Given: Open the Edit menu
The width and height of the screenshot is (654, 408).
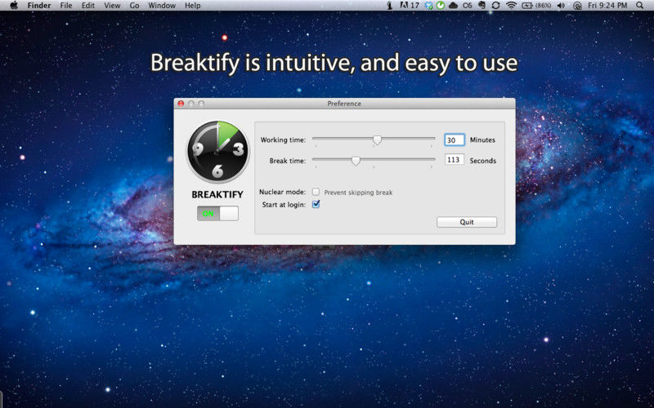Looking at the screenshot, I should click(x=88, y=6).
